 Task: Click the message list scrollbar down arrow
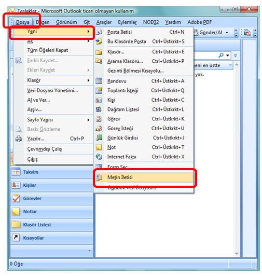point(237,254)
